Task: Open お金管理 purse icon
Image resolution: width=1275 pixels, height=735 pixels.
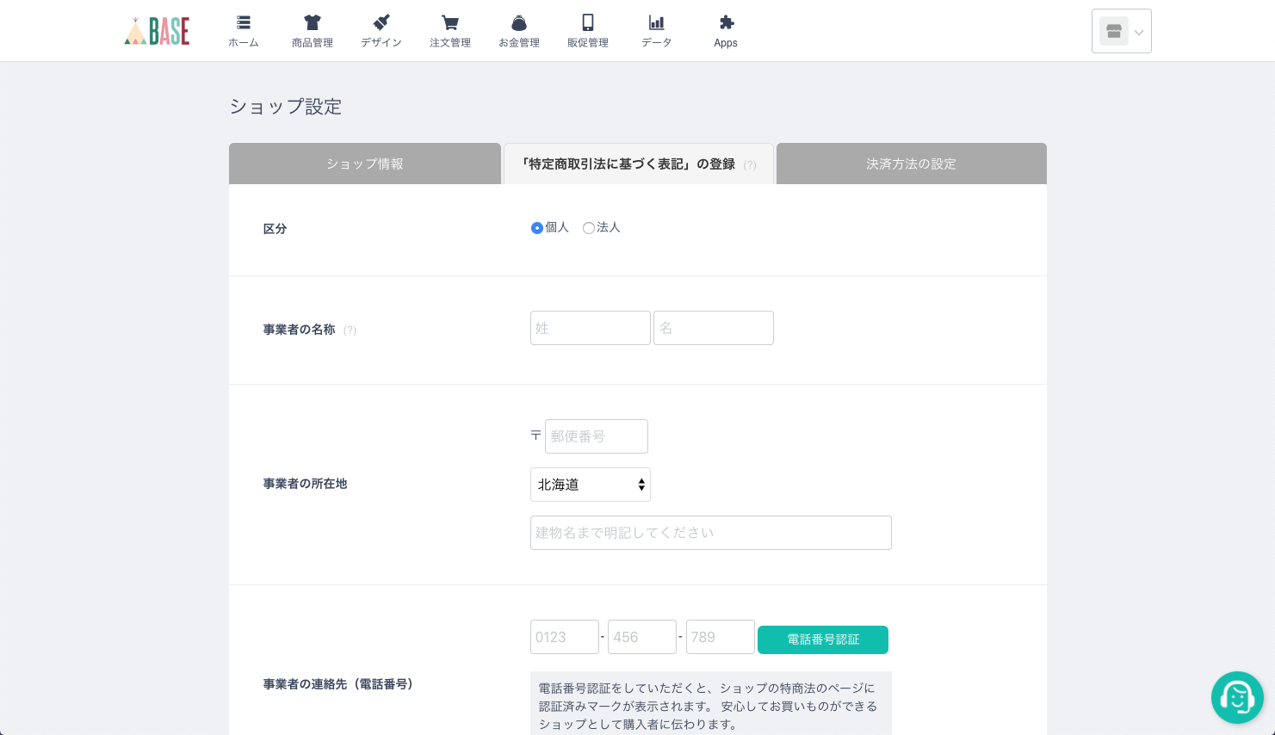Action: [519, 22]
